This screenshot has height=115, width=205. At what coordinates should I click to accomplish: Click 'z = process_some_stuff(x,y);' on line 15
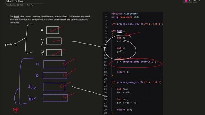click(x=136, y=62)
